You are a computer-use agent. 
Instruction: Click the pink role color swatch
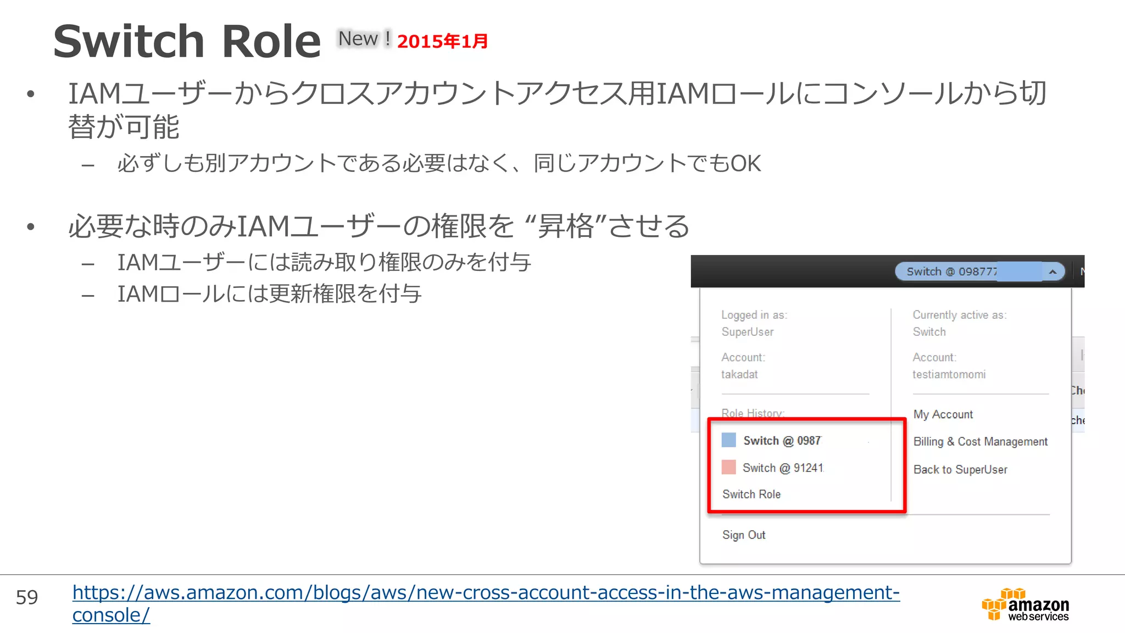pyautogui.click(x=728, y=468)
